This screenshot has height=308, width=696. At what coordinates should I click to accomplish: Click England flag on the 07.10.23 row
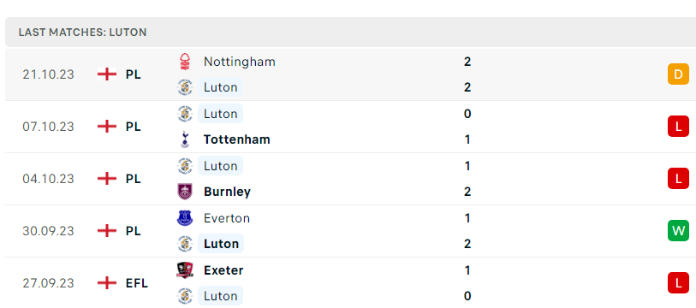pyautogui.click(x=107, y=127)
